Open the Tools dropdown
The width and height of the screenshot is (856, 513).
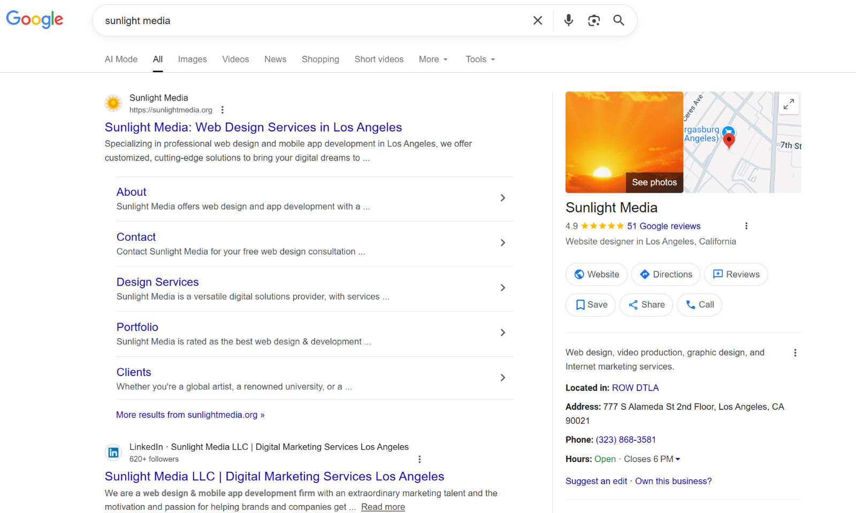coord(480,59)
